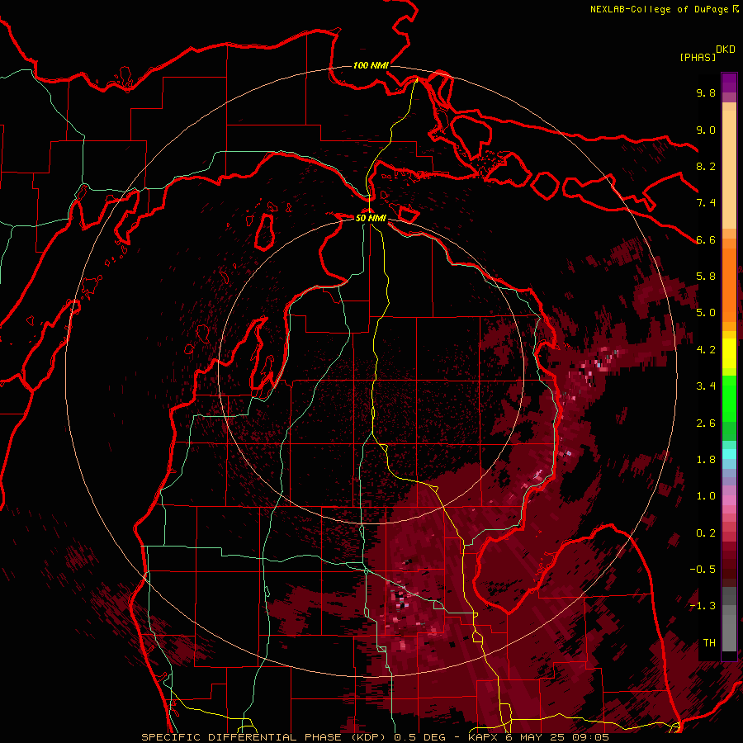743x743 pixels.
Task: Select the 5.0 legend value
Action: (706, 313)
